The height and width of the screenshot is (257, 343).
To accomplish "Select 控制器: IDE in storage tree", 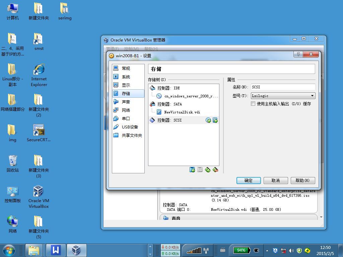I will (184, 88).
